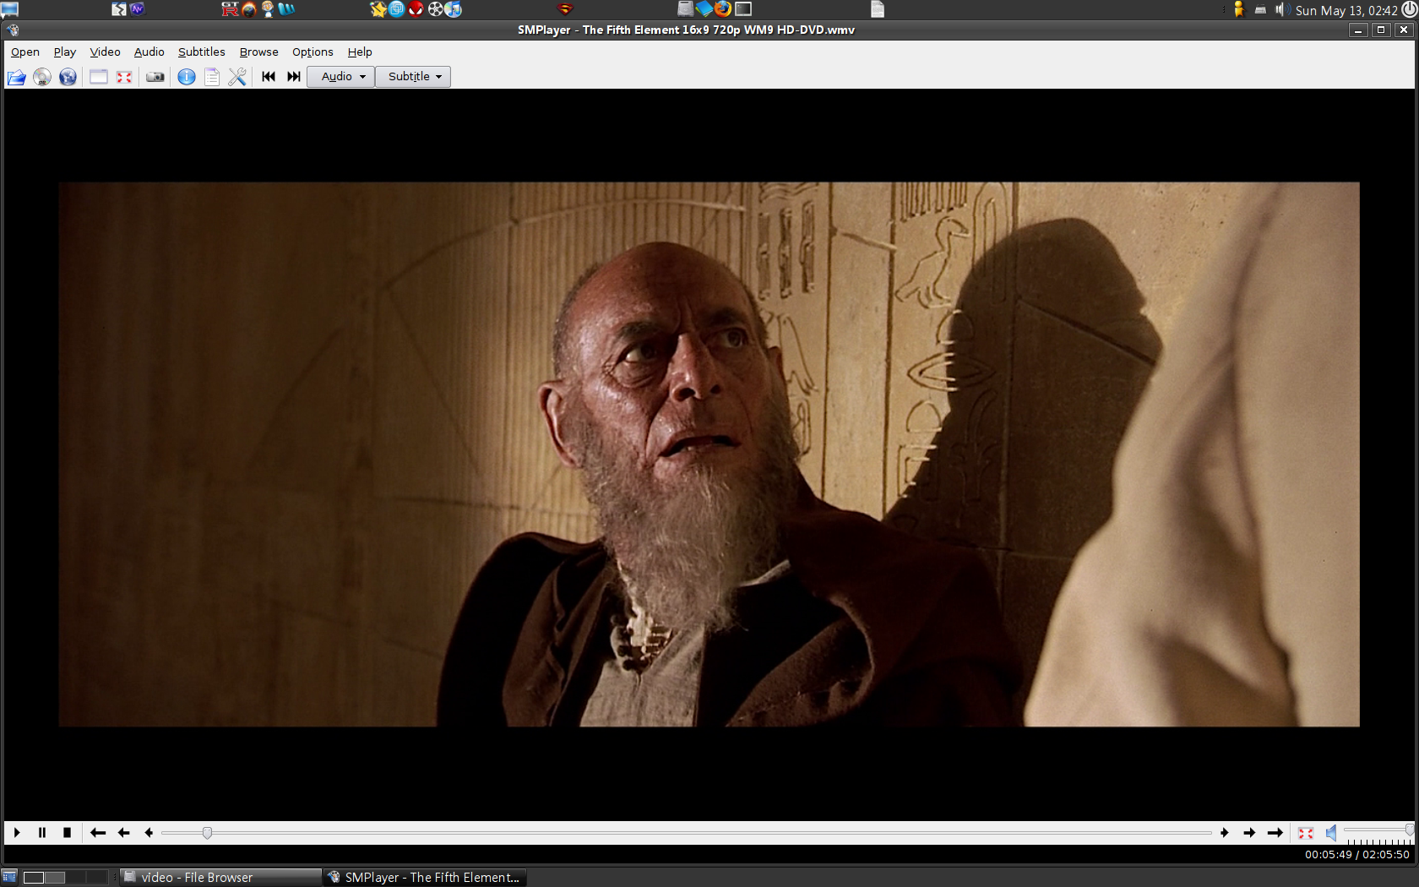The height and width of the screenshot is (887, 1419).
Task: Click the video frame to pause
Action: 709,454
